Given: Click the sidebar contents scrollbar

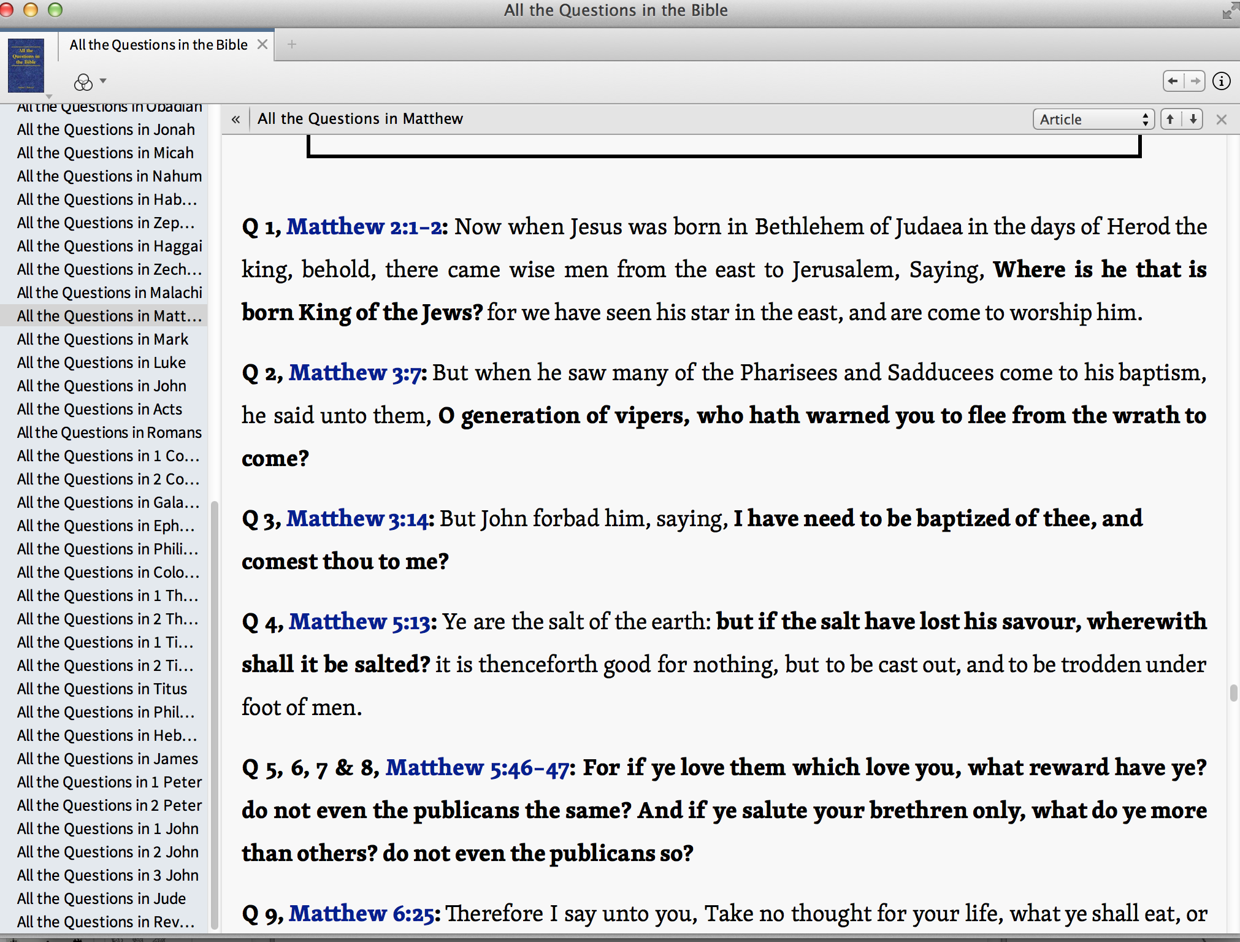Looking at the screenshot, I should point(214,716).
